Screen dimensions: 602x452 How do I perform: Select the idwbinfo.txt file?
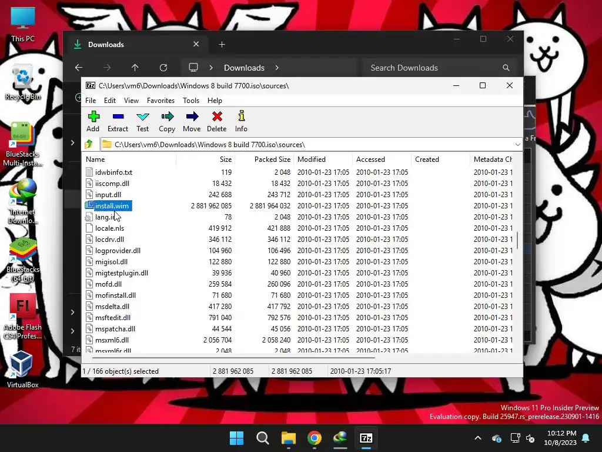113,172
